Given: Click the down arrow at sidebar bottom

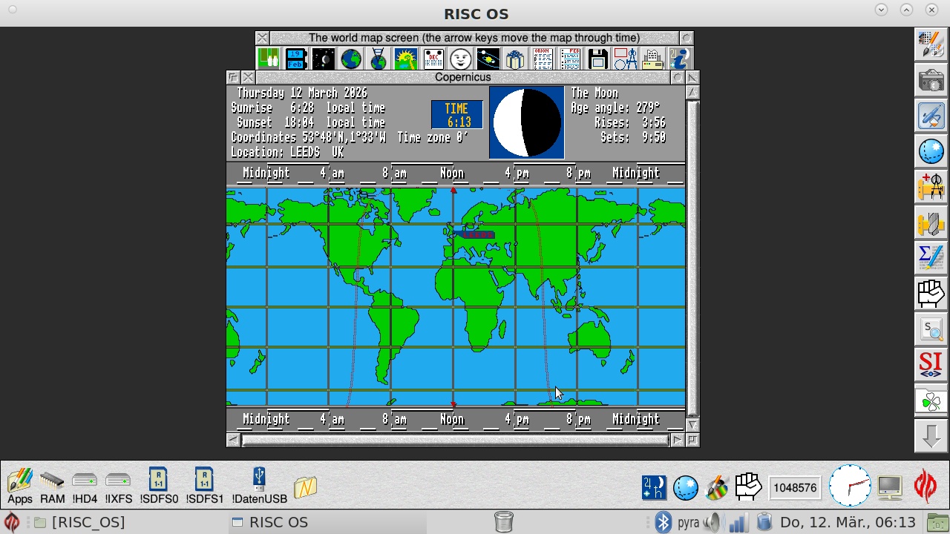Looking at the screenshot, I should 931,437.
